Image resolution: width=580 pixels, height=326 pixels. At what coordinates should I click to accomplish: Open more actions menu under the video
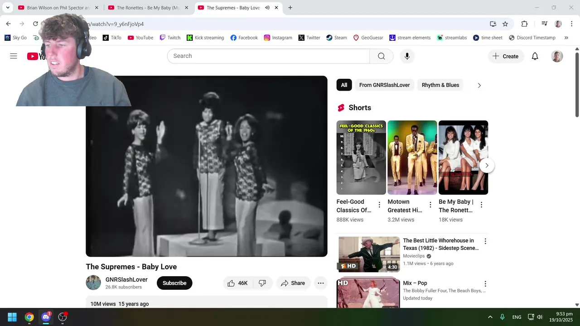pos(320,283)
